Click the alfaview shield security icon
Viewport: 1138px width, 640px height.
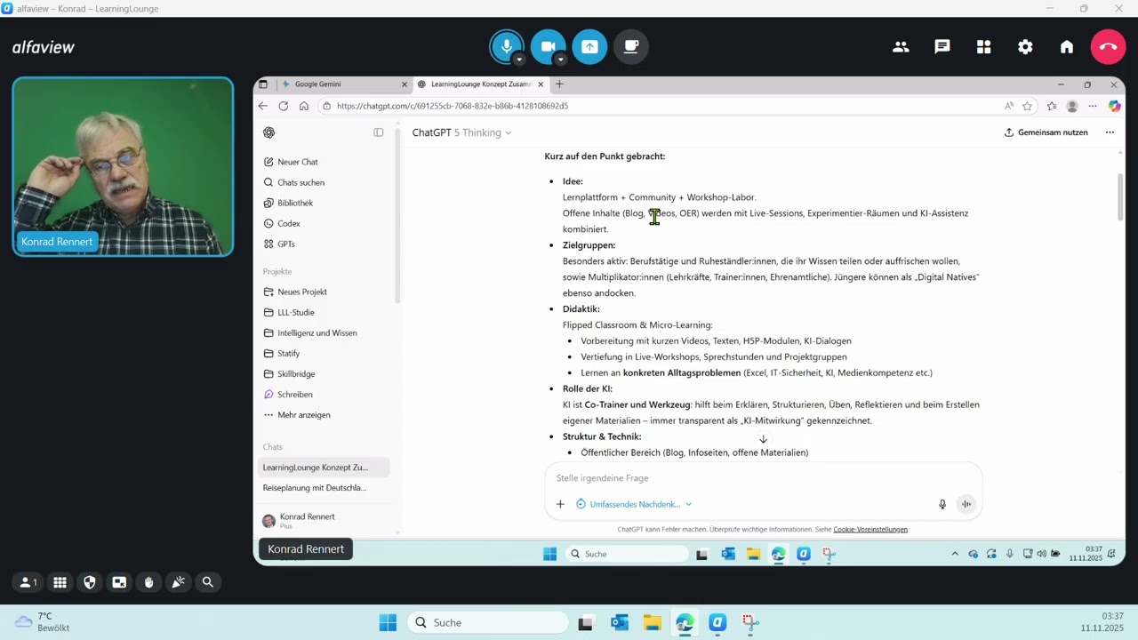tap(89, 582)
